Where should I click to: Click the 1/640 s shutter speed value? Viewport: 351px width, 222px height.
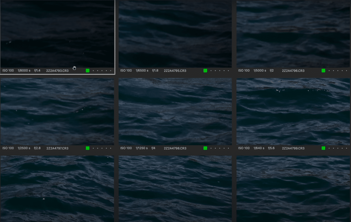[259, 148]
